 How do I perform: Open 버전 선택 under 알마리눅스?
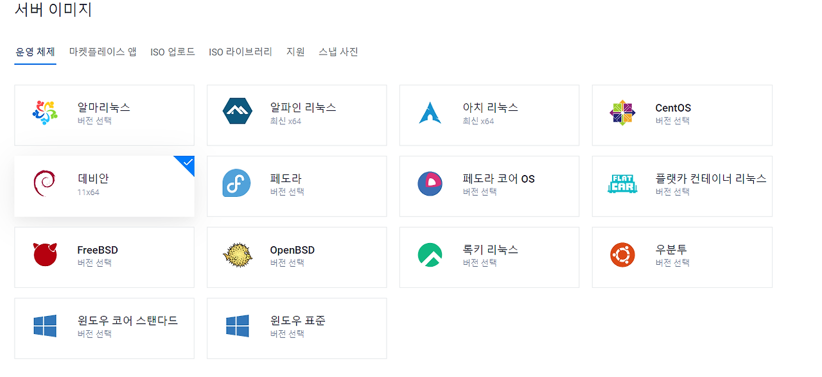pos(94,121)
